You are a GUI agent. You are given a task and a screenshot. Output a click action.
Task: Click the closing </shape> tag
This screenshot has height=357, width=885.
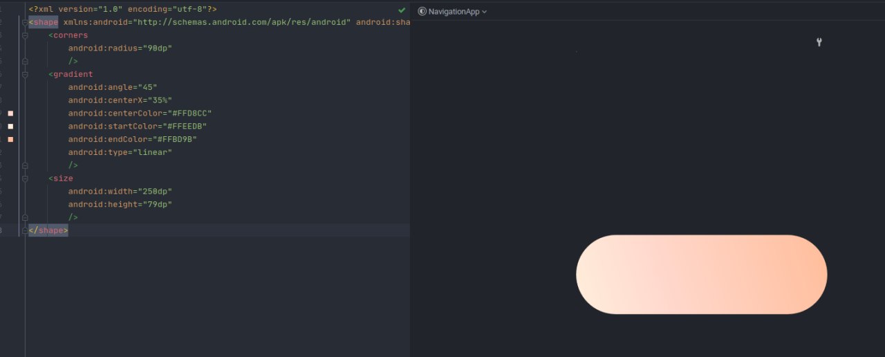pos(48,230)
